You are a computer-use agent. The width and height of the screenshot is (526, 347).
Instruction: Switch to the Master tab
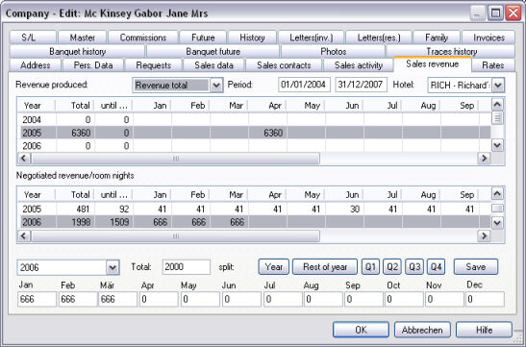click(x=82, y=37)
